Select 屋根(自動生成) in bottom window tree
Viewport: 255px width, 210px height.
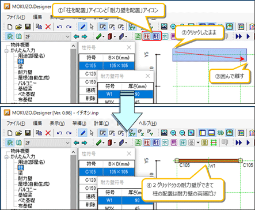coord(34,184)
